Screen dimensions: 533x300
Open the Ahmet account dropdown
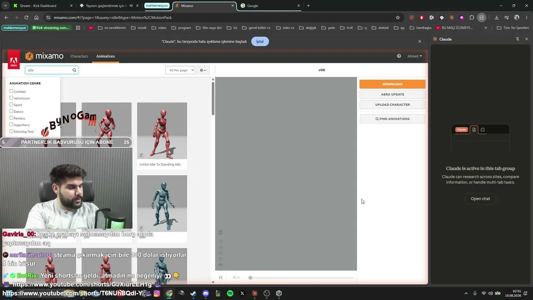[415, 56]
